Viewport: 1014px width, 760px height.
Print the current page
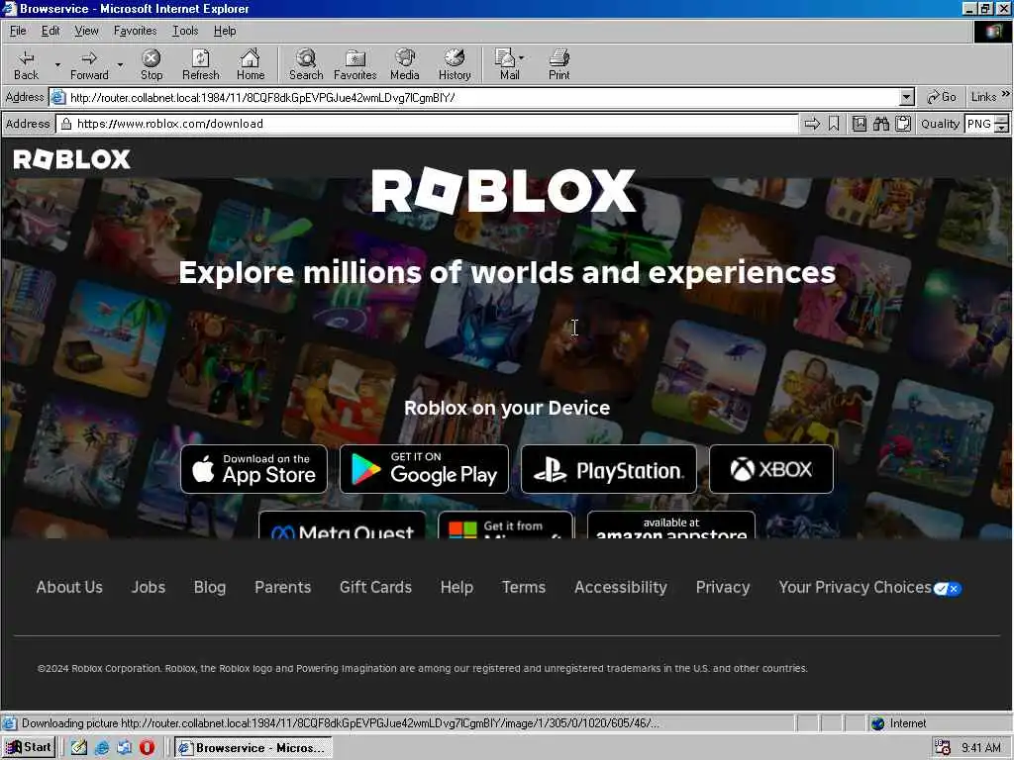pos(559,64)
